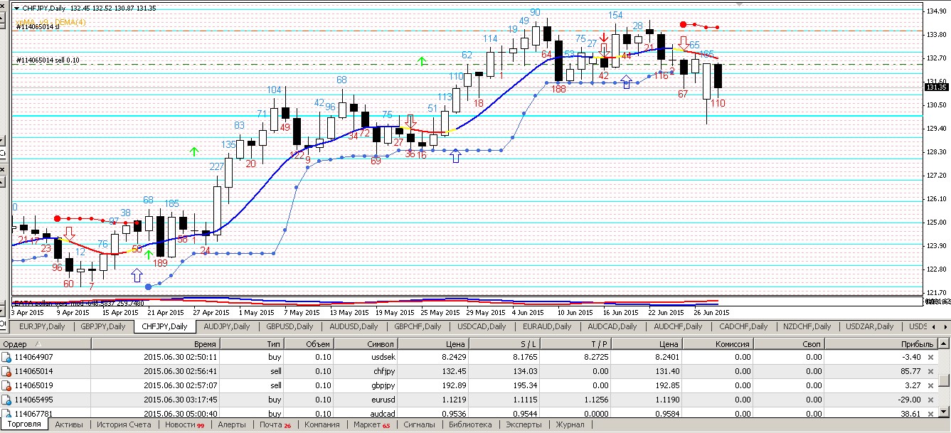The width and height of the screenshot is (951, 433).
Task: Switch to the Алерты tab
Action: 232,424
